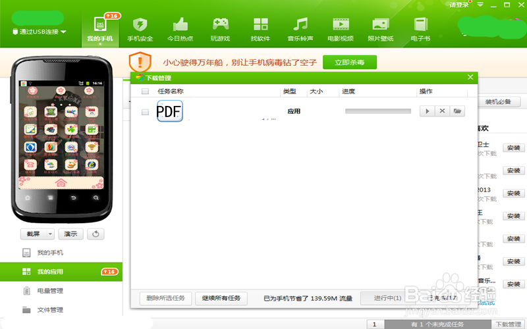The width and height of the screenshot is (527, 329).
Task: Click the orange warning shield icon
Action: pos(140,62)
